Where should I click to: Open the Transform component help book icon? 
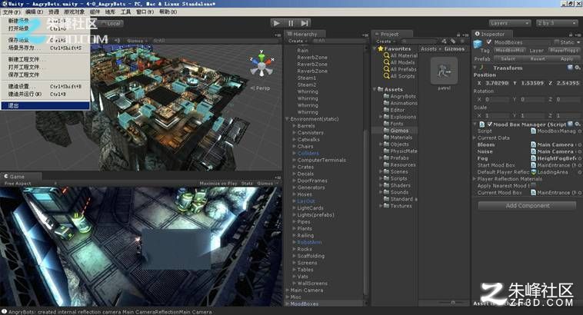pos(570,68)
